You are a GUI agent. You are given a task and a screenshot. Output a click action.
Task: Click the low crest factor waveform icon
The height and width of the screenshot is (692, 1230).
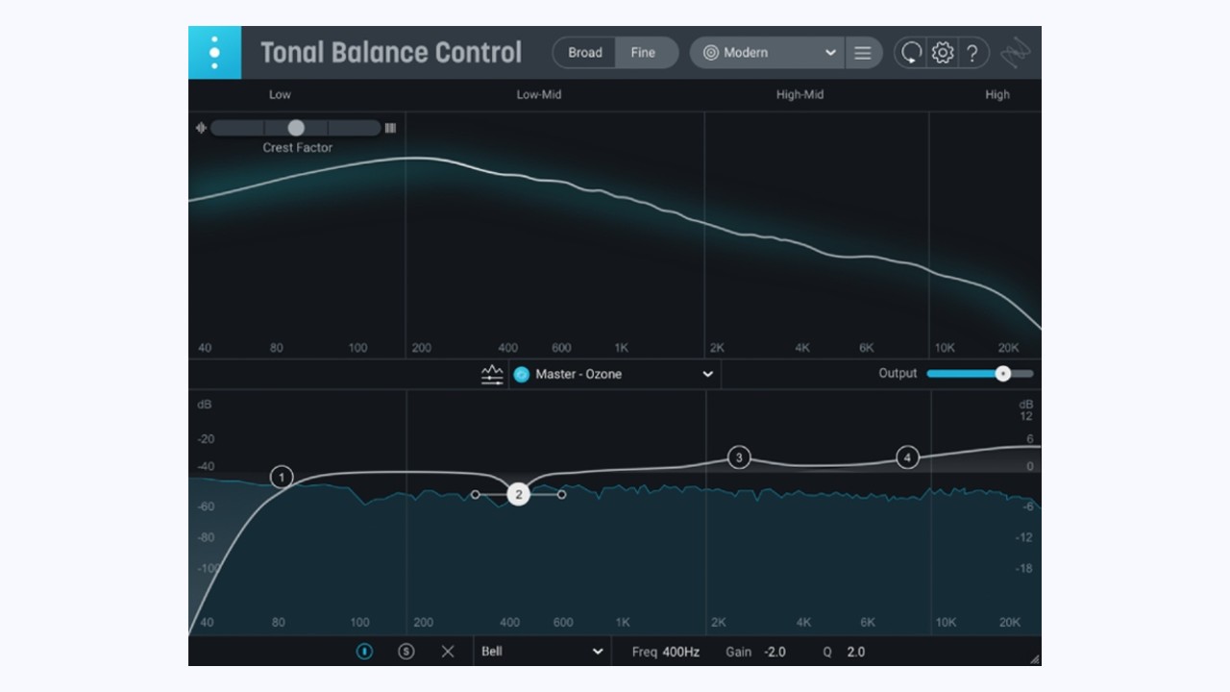201,128
